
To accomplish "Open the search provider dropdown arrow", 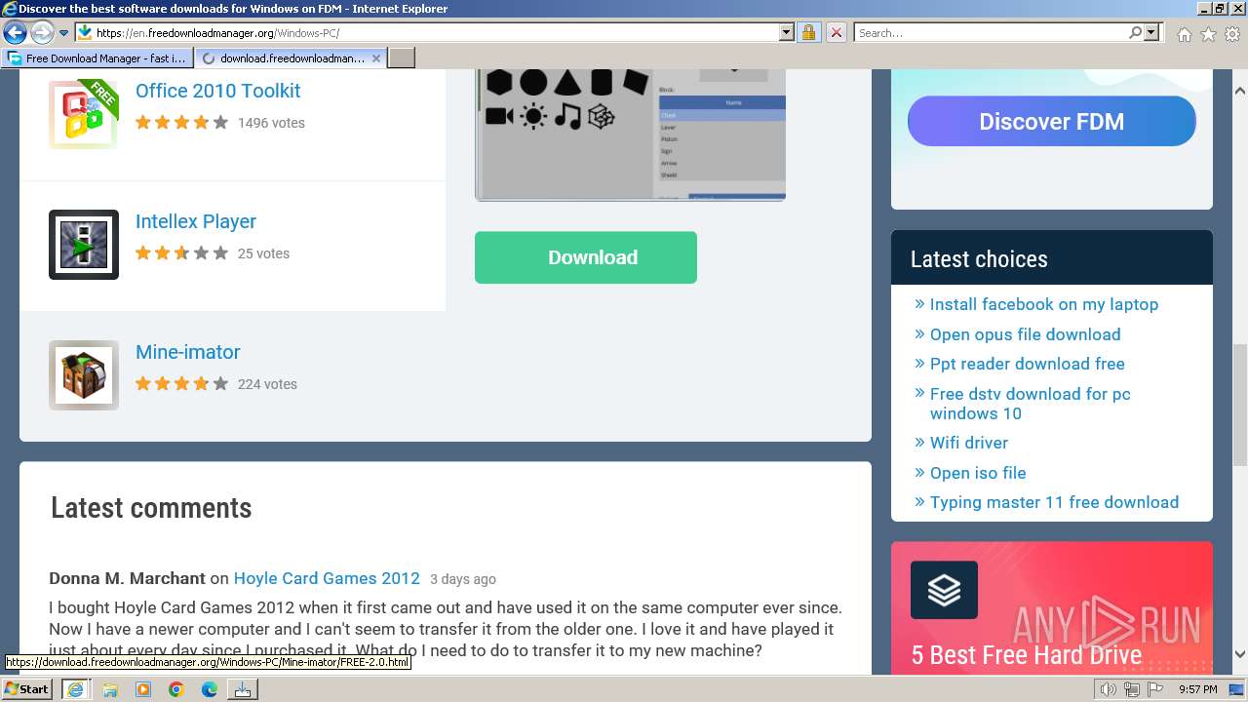I will pyautogui.click(x=1151, y=32).
